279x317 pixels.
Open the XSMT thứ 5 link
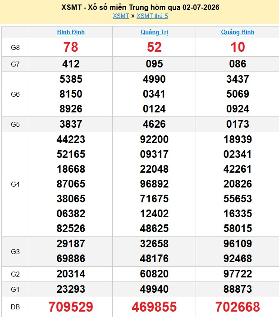pos(152,16)
